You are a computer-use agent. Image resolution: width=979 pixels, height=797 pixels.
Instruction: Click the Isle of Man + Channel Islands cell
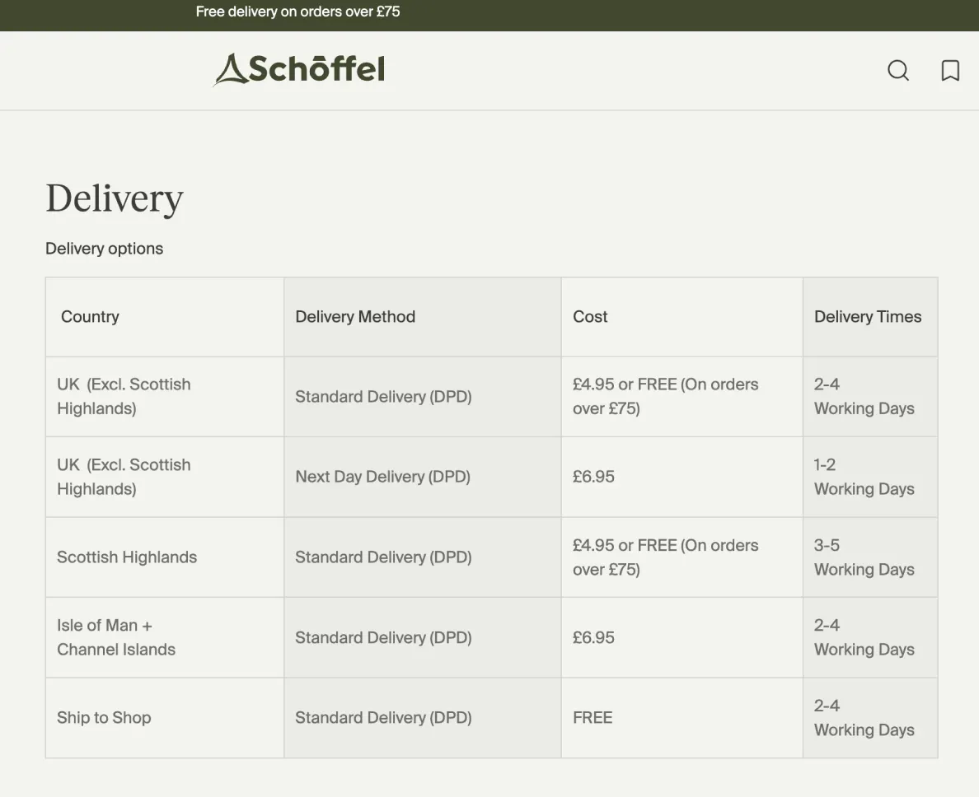pyautogui.click(x=116, y=637)
